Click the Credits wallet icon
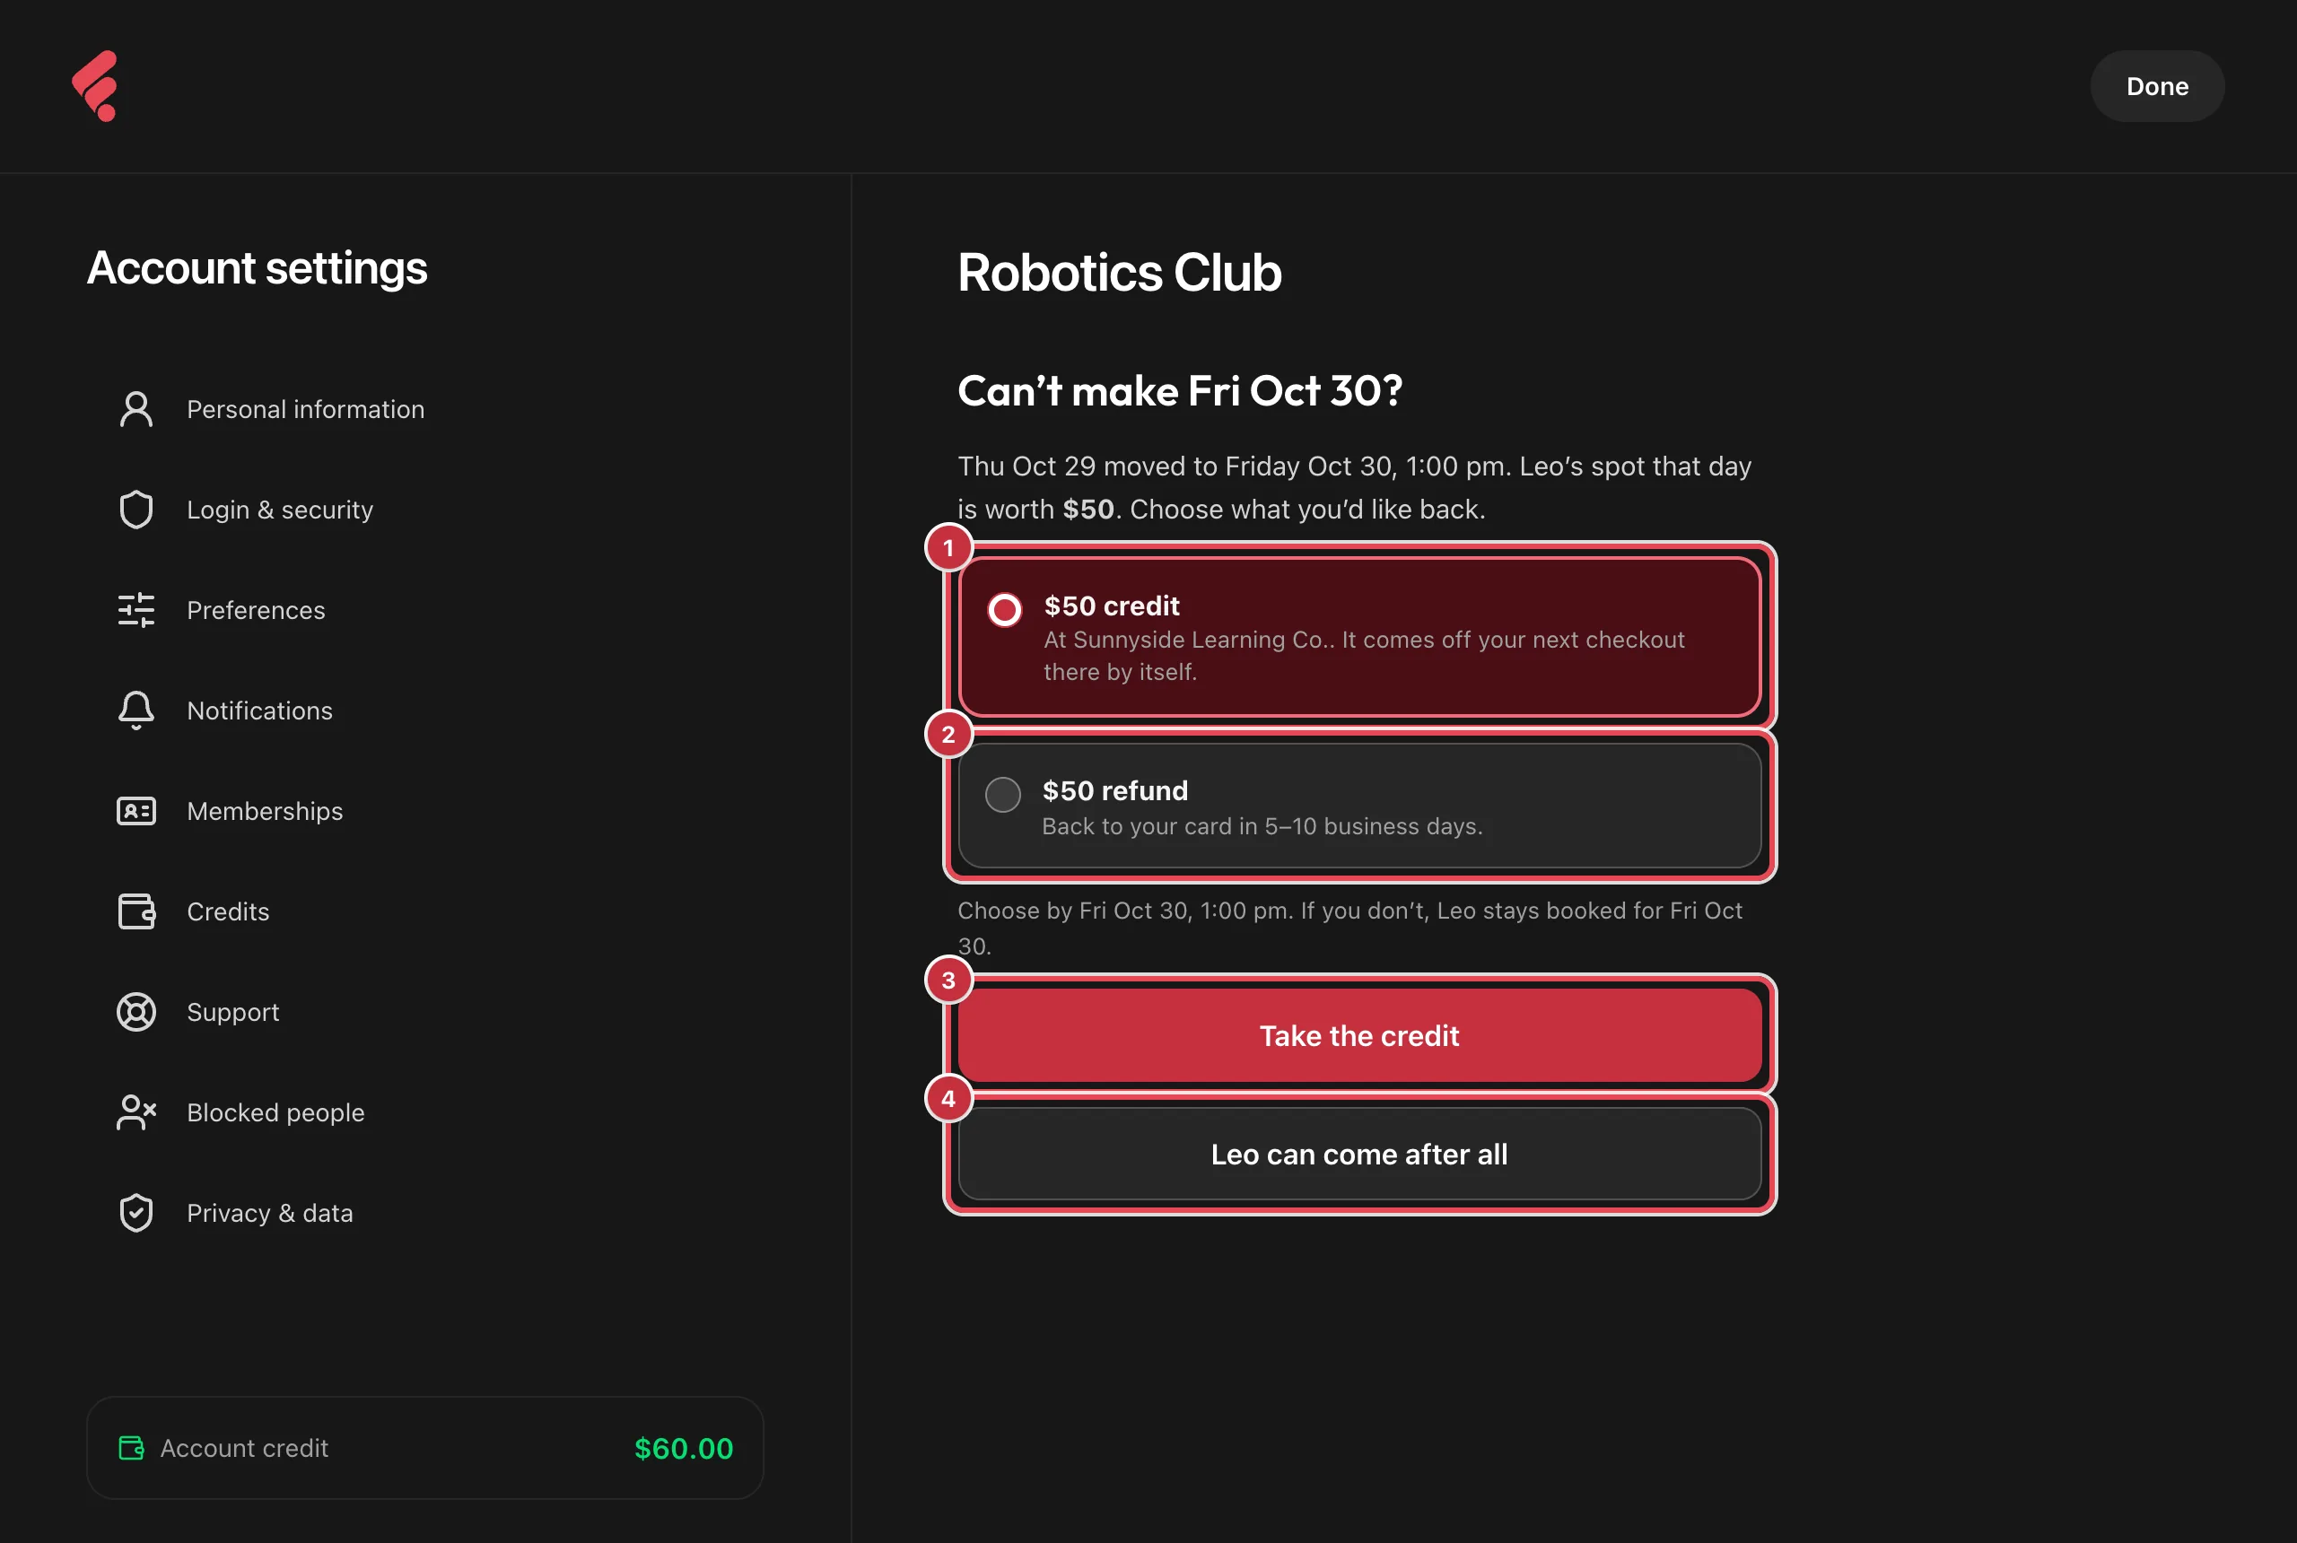The width and height of the screenshot is (2297, 1543). click(136, 911)
